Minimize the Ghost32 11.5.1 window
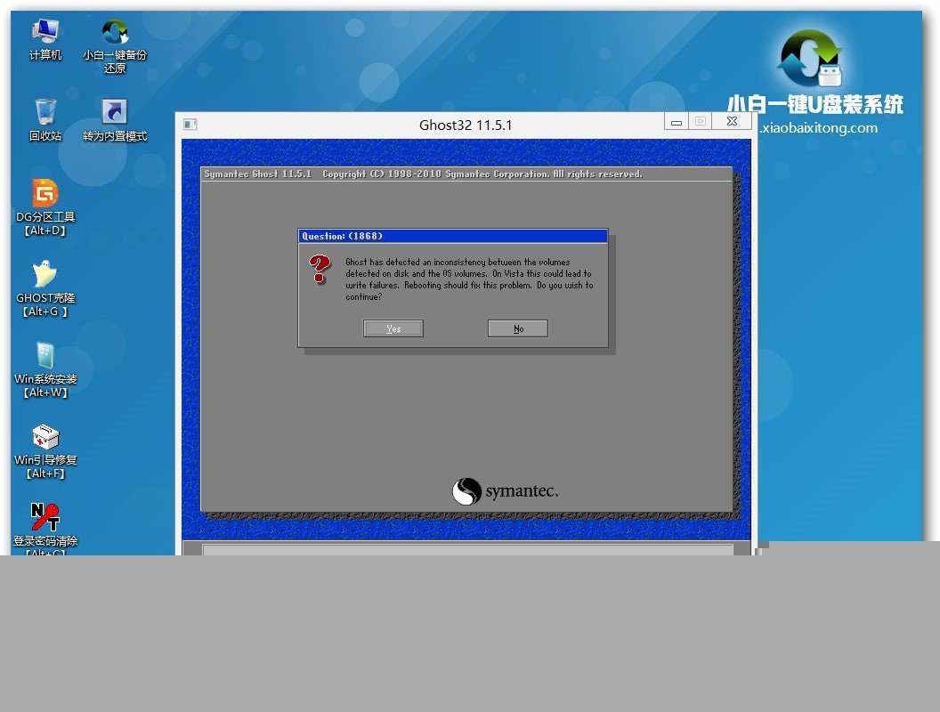The width and height of the screenshot is (940, 712). 677,122
